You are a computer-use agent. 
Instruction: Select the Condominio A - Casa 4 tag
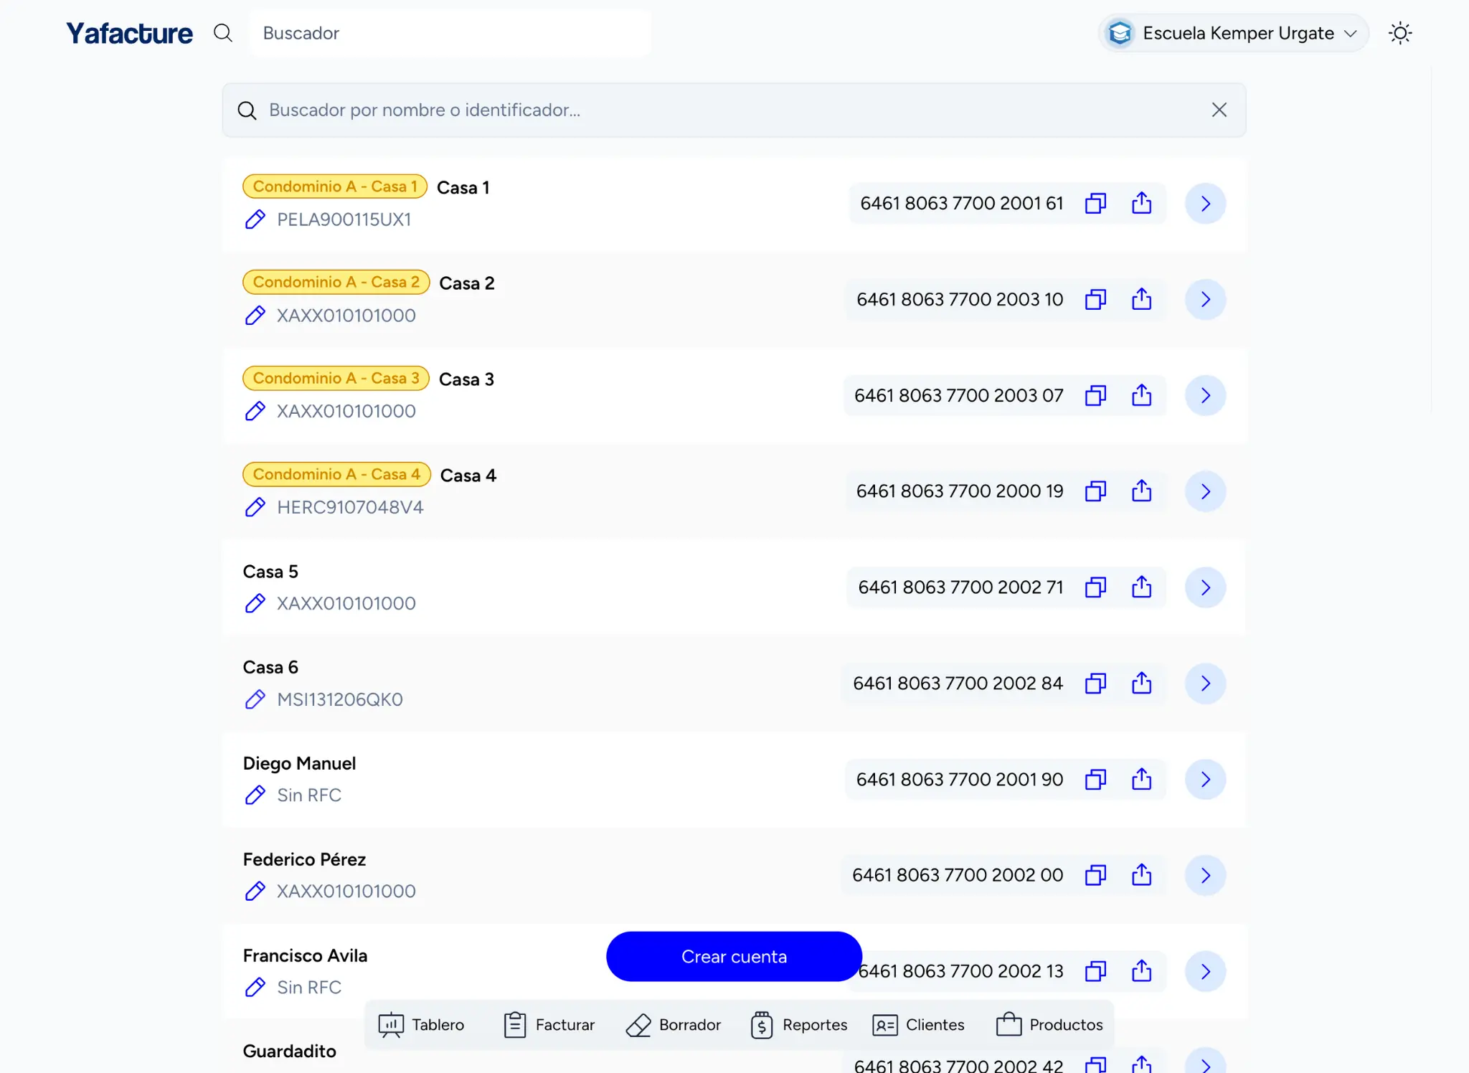[x=336, y=474]
